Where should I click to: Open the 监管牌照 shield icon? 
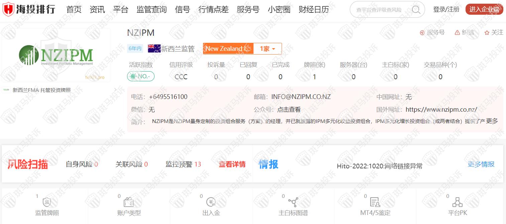46,202
